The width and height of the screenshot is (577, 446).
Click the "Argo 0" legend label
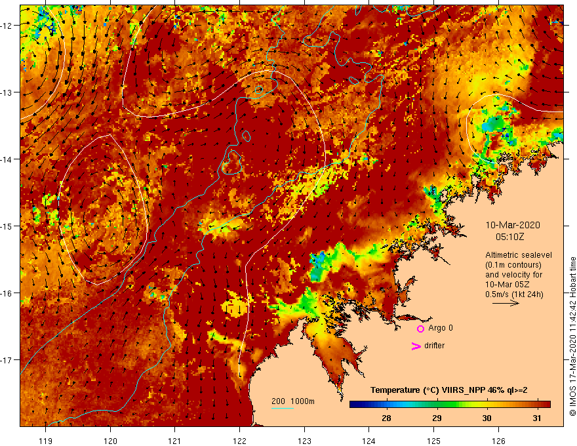(x=441, y=328)
